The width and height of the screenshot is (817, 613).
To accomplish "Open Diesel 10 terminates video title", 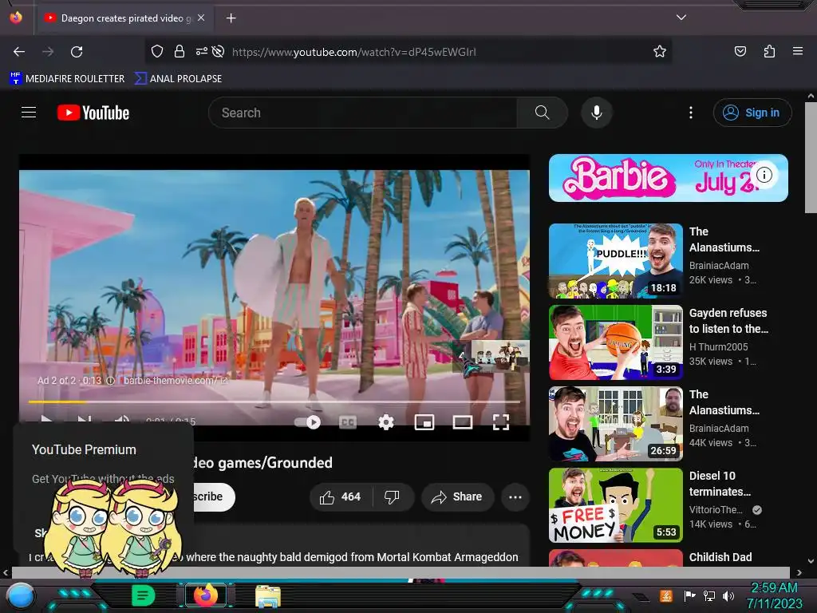I will [720, 484].
